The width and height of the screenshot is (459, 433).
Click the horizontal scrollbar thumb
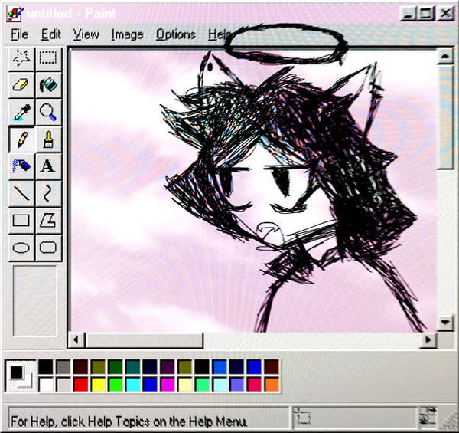[144, 340]
